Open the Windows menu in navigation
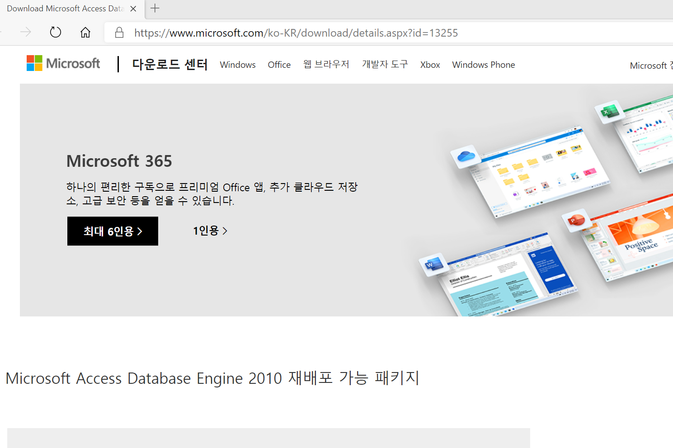The width and height of the screenshot is (673, 448). coord(238,65)
